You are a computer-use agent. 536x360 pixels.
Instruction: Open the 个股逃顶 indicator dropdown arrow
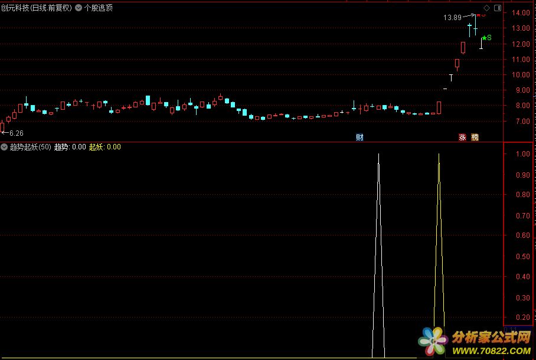(79, 8)
